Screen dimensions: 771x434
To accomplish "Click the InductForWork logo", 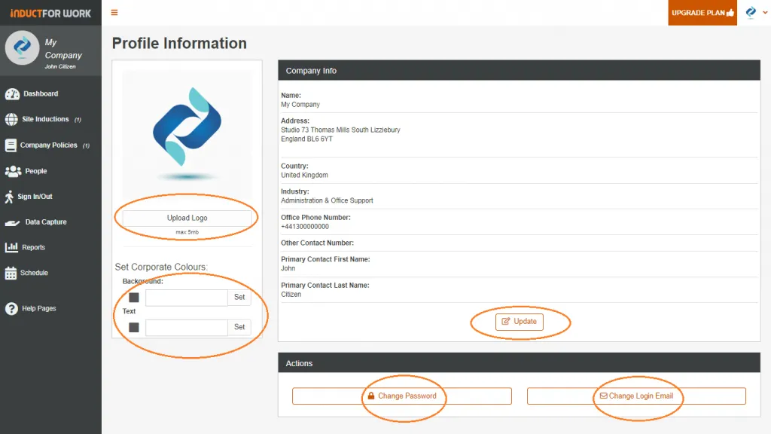I will 50,14.
